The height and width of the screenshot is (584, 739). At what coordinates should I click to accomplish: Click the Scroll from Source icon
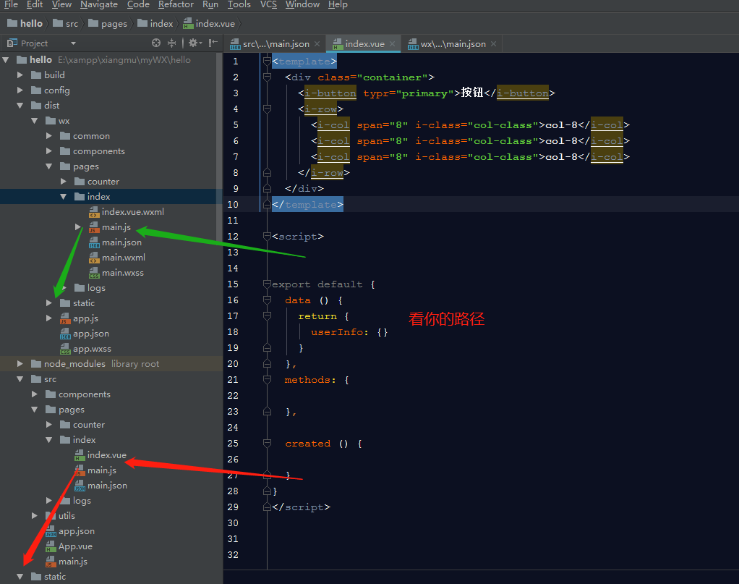tap(156, 43)
